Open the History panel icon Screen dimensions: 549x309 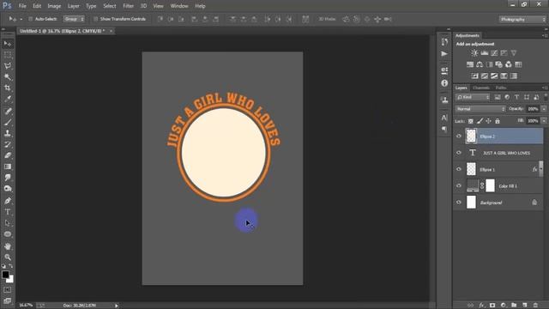(444, 42)
